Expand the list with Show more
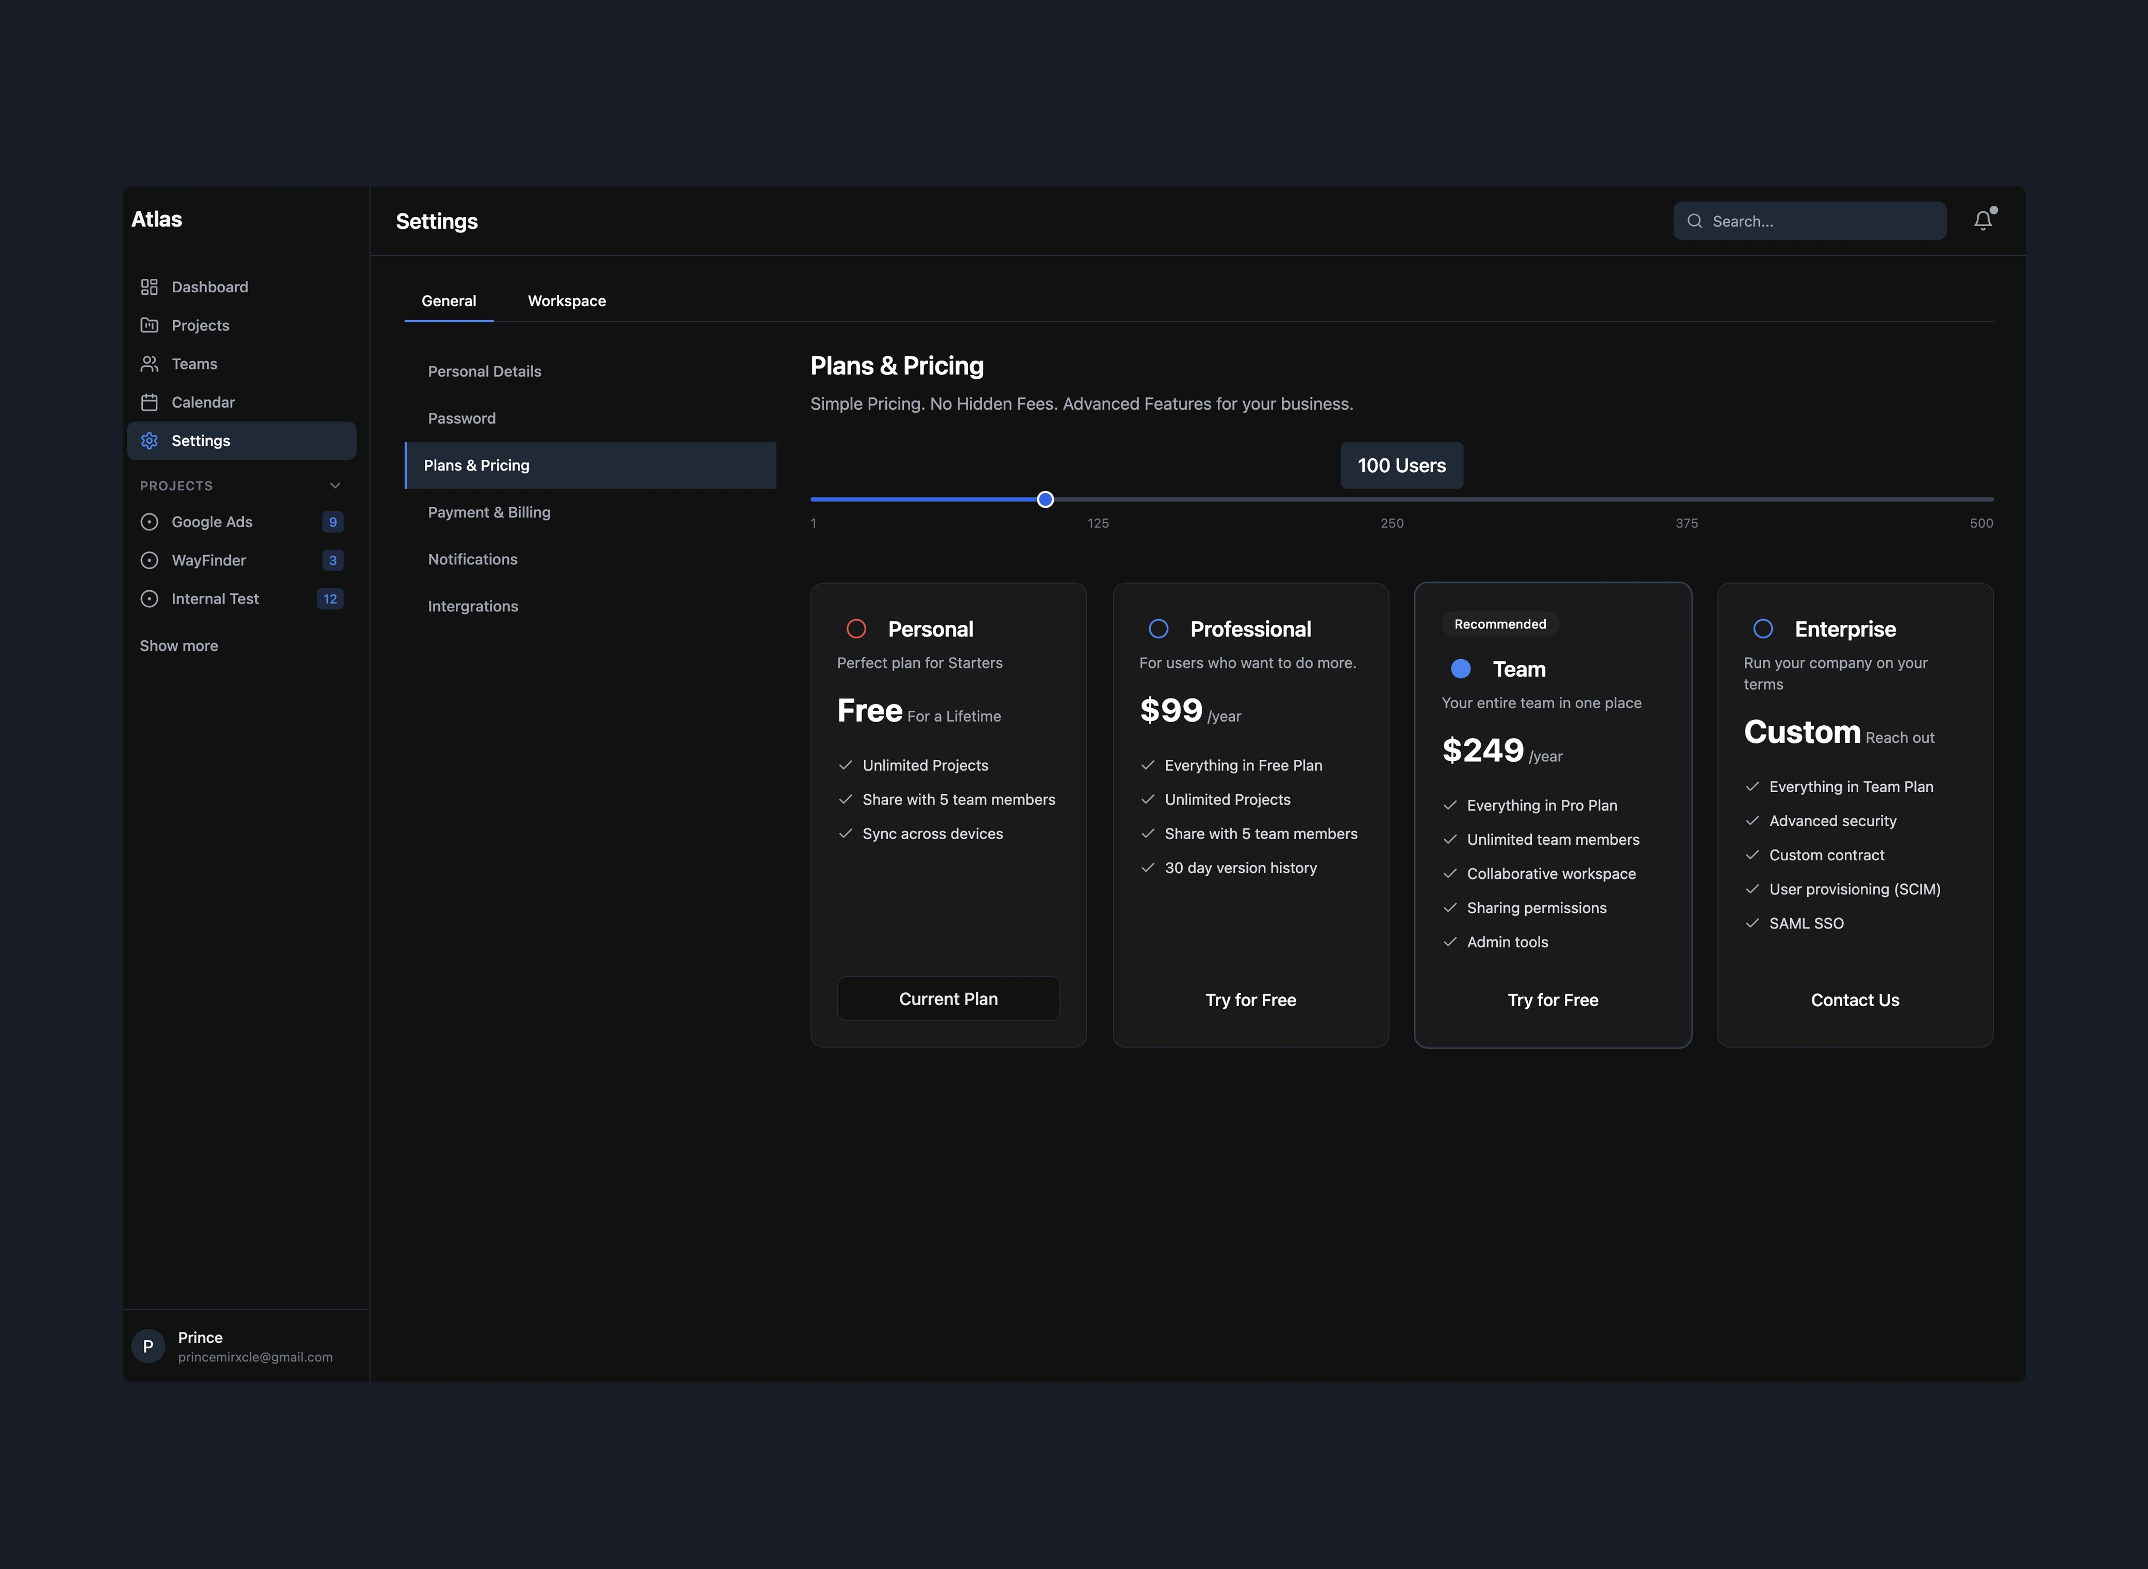This screenshot has height=1569, width=2148. click(178, 646)
